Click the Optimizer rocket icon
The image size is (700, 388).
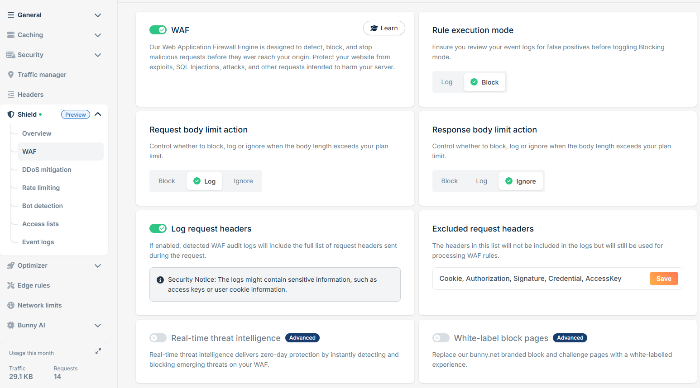tap(11, 265)
